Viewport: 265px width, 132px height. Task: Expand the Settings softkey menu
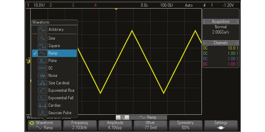(221, 125)
